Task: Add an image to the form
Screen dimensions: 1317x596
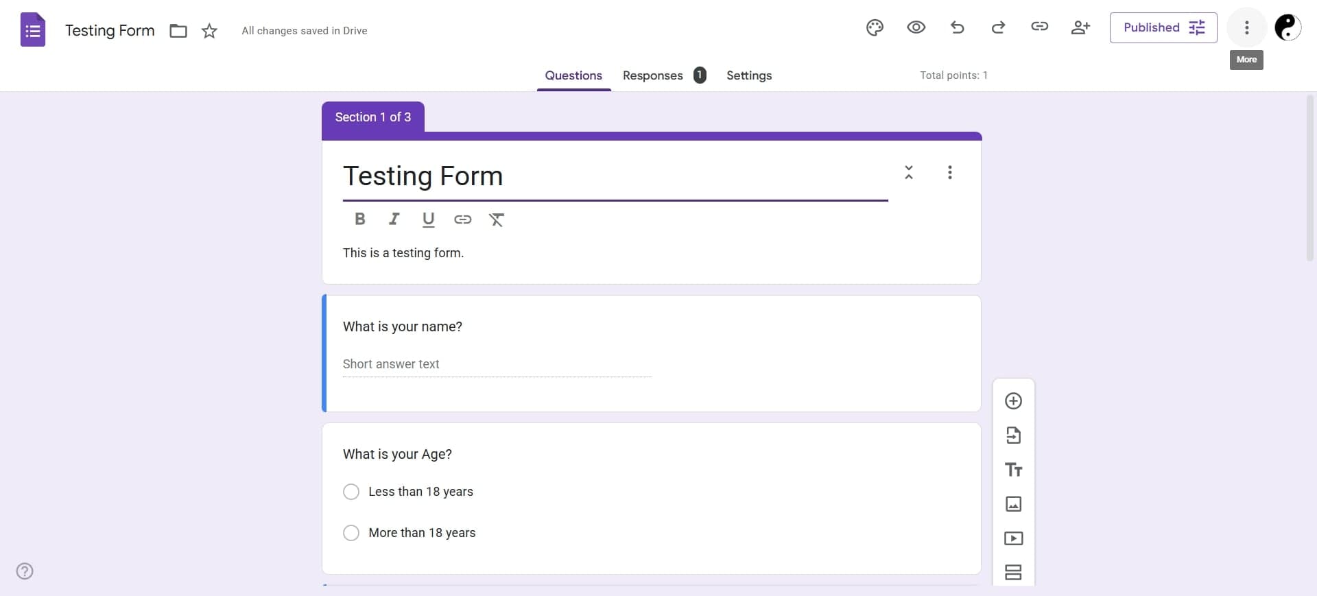Action: [1013, 504]
